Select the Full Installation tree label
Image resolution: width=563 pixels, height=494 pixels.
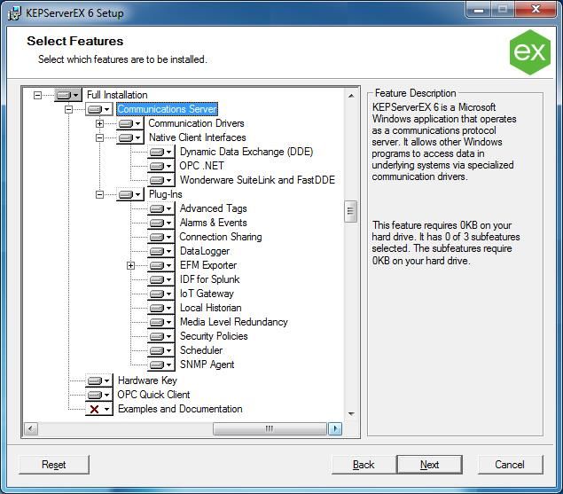coord(117,95)
